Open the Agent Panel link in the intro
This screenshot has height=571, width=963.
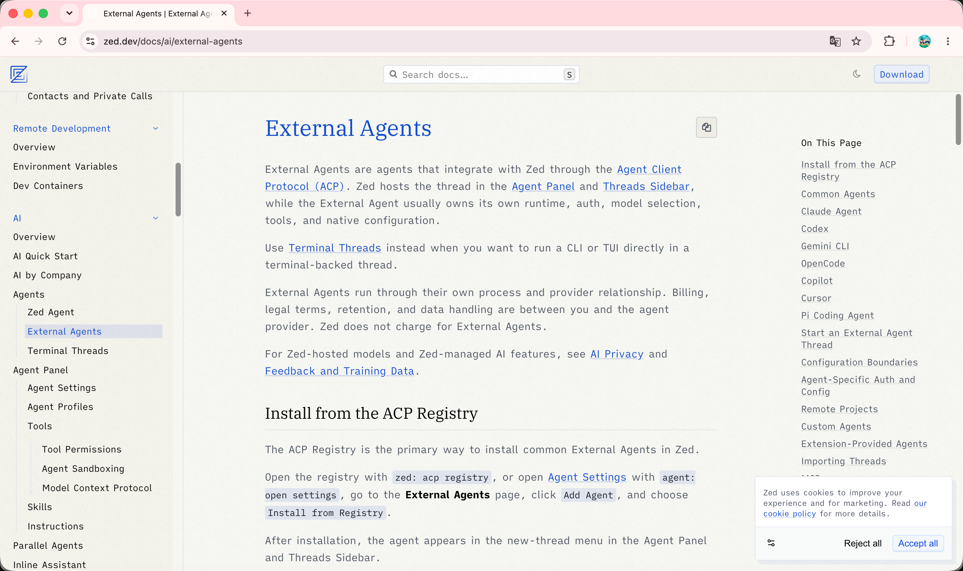[543, 186]
